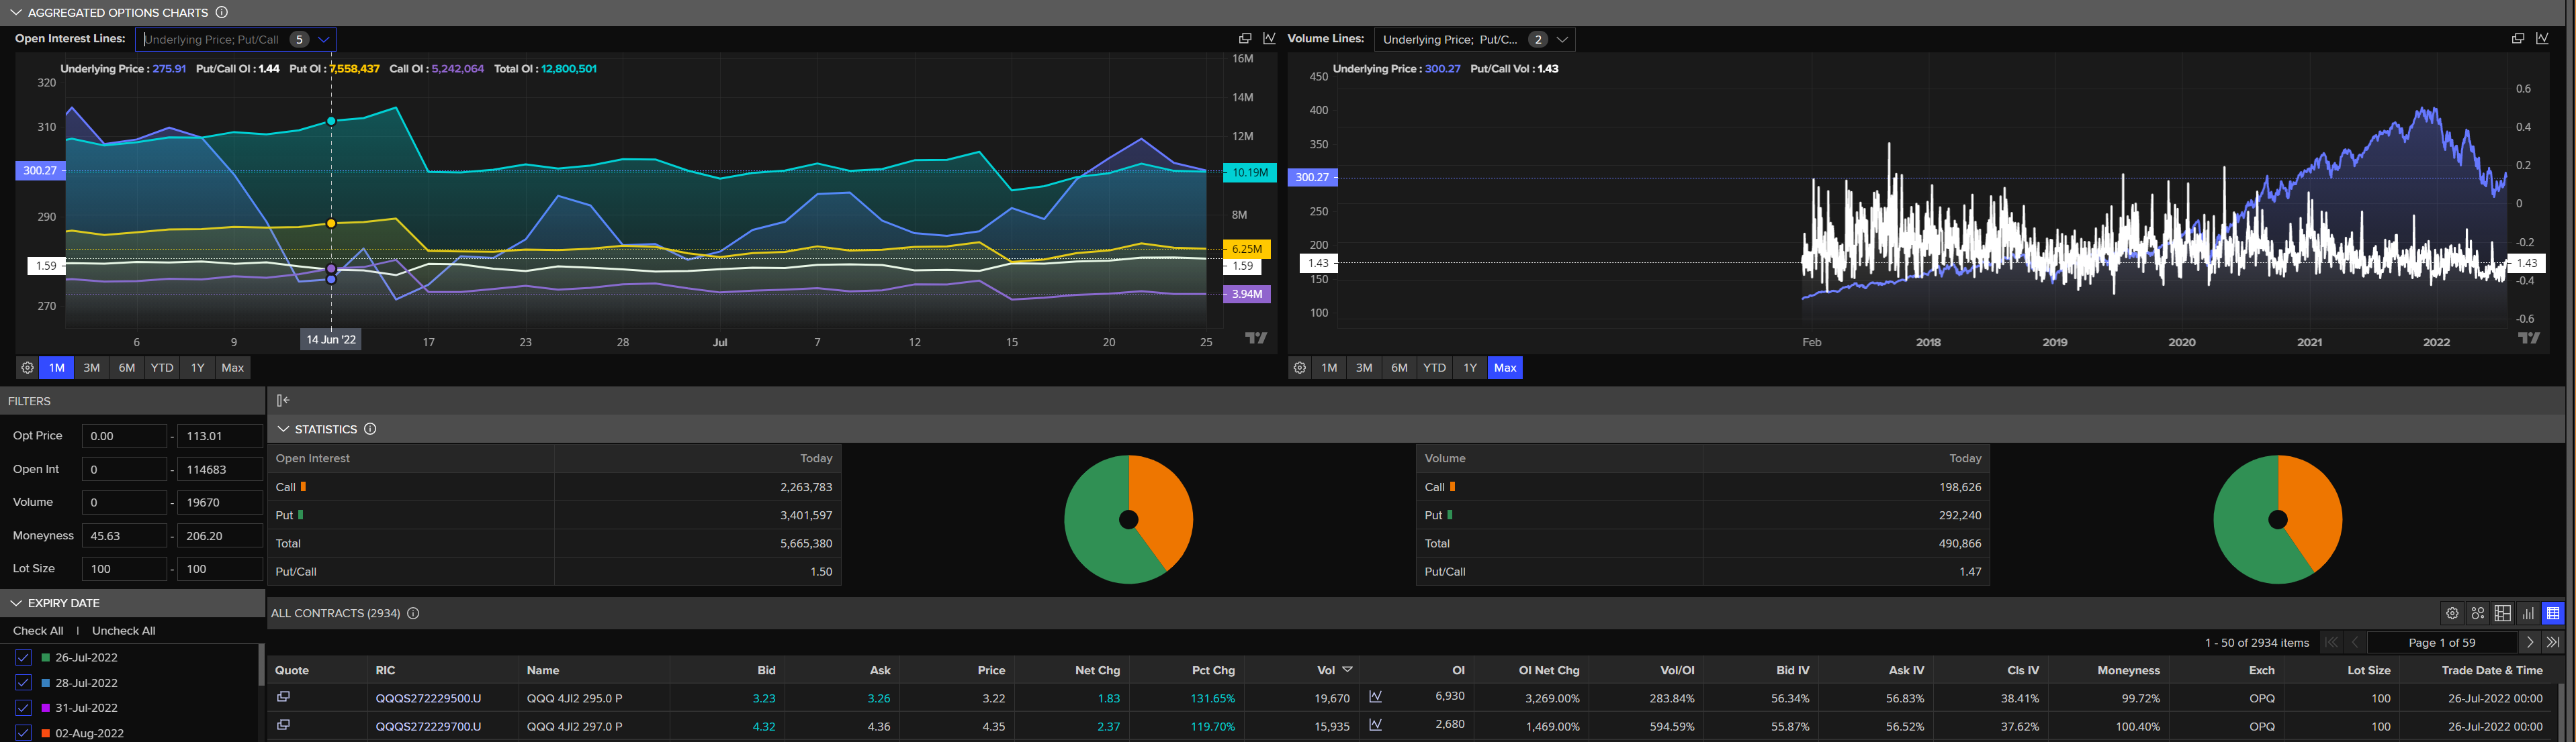Open settings gear for All Contracts table
This screenshot has height=742, width=2576.
click(x=2452, y=613)
